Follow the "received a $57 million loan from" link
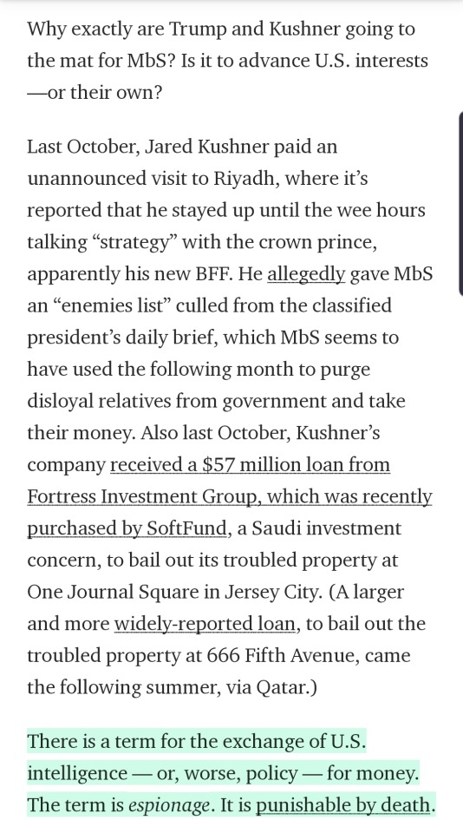The width and height of the screenshot is (463, 833). coord(250,465)
